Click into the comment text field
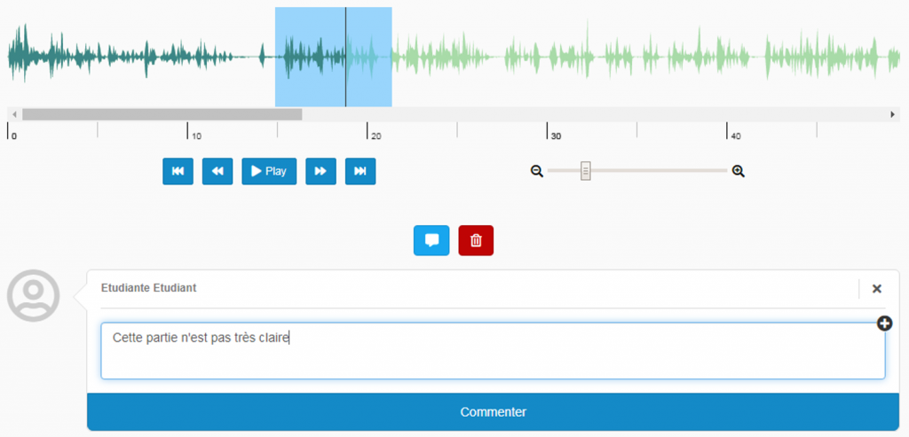The height and width of the screenshot is (437, 909). pyautogui.click(x=493, y=351)
